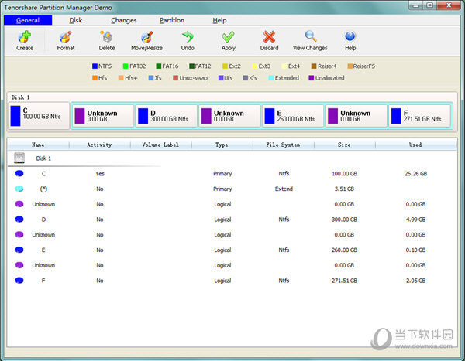The height and width of the screenshot is (361, 465).
Task: Switch to the General menu tab
Action: 28,20
